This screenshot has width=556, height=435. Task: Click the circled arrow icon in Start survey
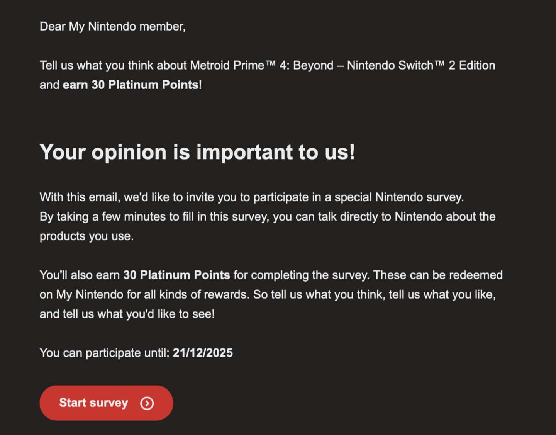147,403
